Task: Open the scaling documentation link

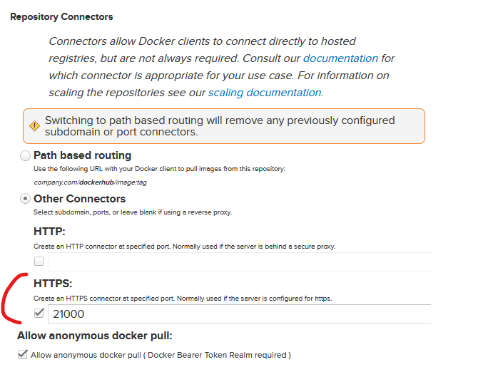Action: point(265,93)
